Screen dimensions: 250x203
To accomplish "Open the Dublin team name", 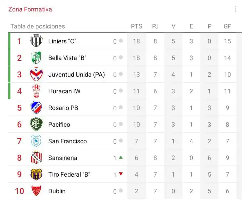I will [x=57, y=191].
